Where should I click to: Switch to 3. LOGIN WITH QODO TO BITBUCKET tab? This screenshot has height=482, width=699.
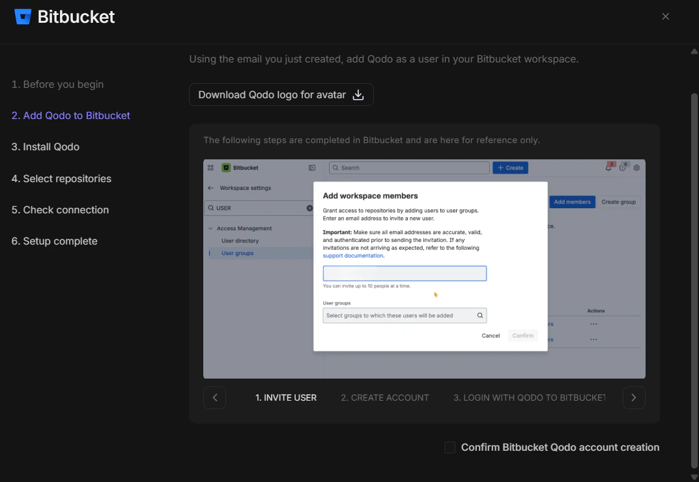(529, 397)
